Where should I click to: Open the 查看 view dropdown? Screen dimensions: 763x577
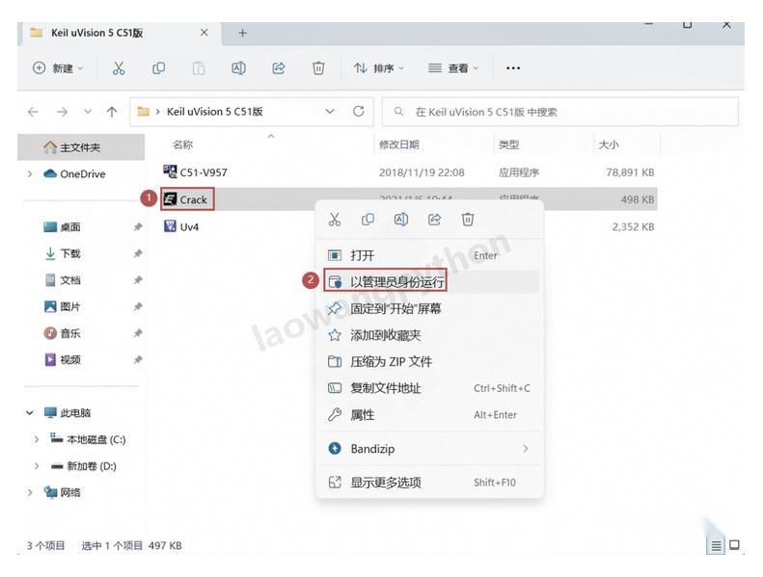pyautogui.click(x=453, y=68)
